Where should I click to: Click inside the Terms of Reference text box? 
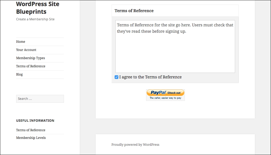click(175, 46)
